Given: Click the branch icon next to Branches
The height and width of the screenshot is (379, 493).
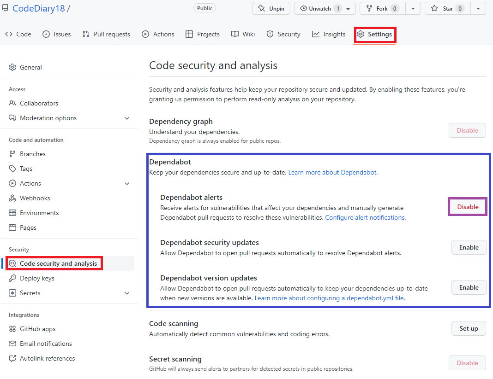Looking at the screenshot, I should tap(12, 154).
